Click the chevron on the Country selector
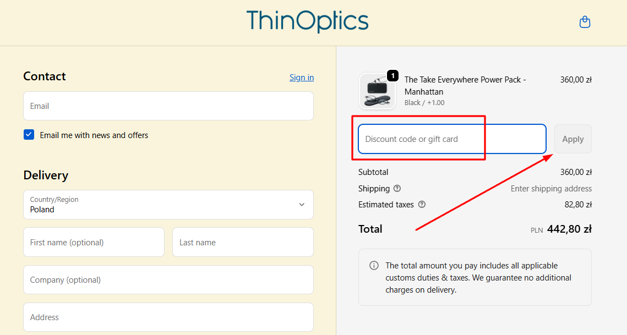This screenshot has width=627, height=335. click(302, 204)
